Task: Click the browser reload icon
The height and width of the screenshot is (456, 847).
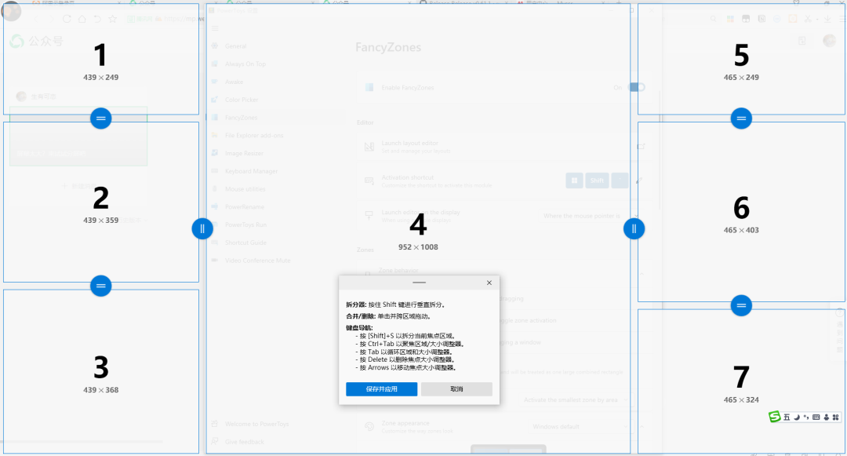Action: (67, 19)
